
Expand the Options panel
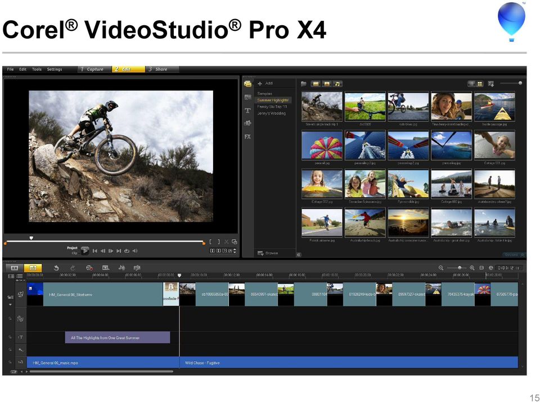[514, 255]
